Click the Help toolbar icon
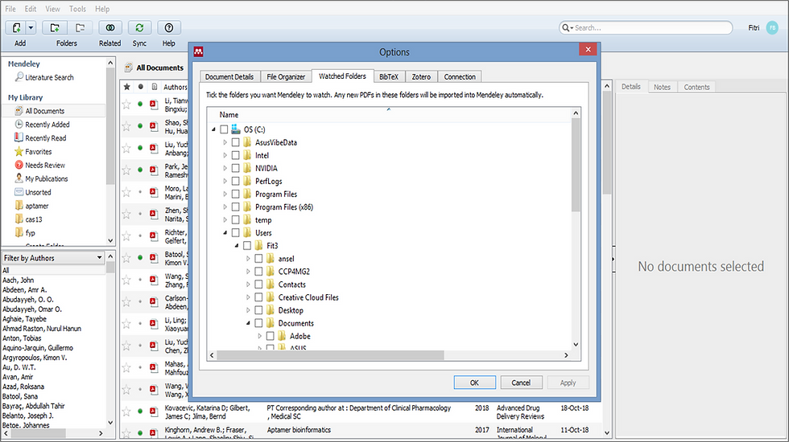The width and height of the screenshot is (789, 442). 169,28
